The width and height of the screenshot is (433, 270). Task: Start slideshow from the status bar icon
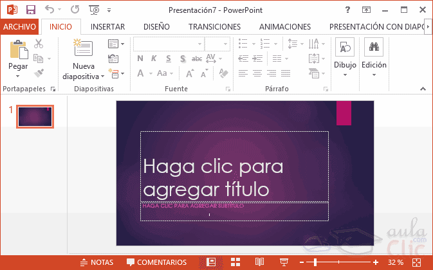pyautogui.click(x=284, y=262)
